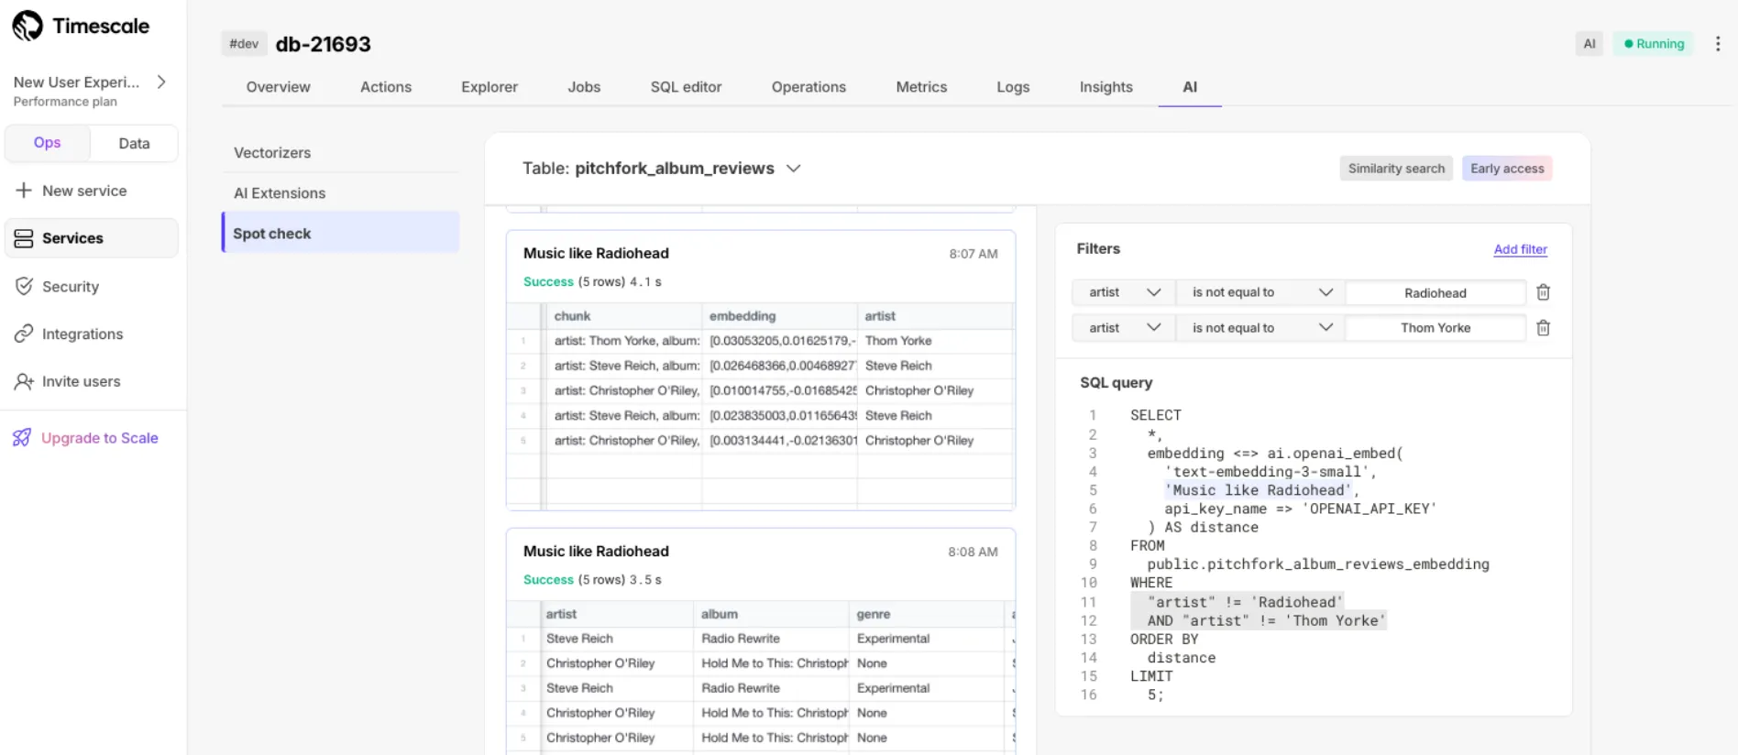The height and width of the screenshot is (755, 1738).
Task: Open the artist column dropdown for Radiohead filter
Action: click(1123, 292)
